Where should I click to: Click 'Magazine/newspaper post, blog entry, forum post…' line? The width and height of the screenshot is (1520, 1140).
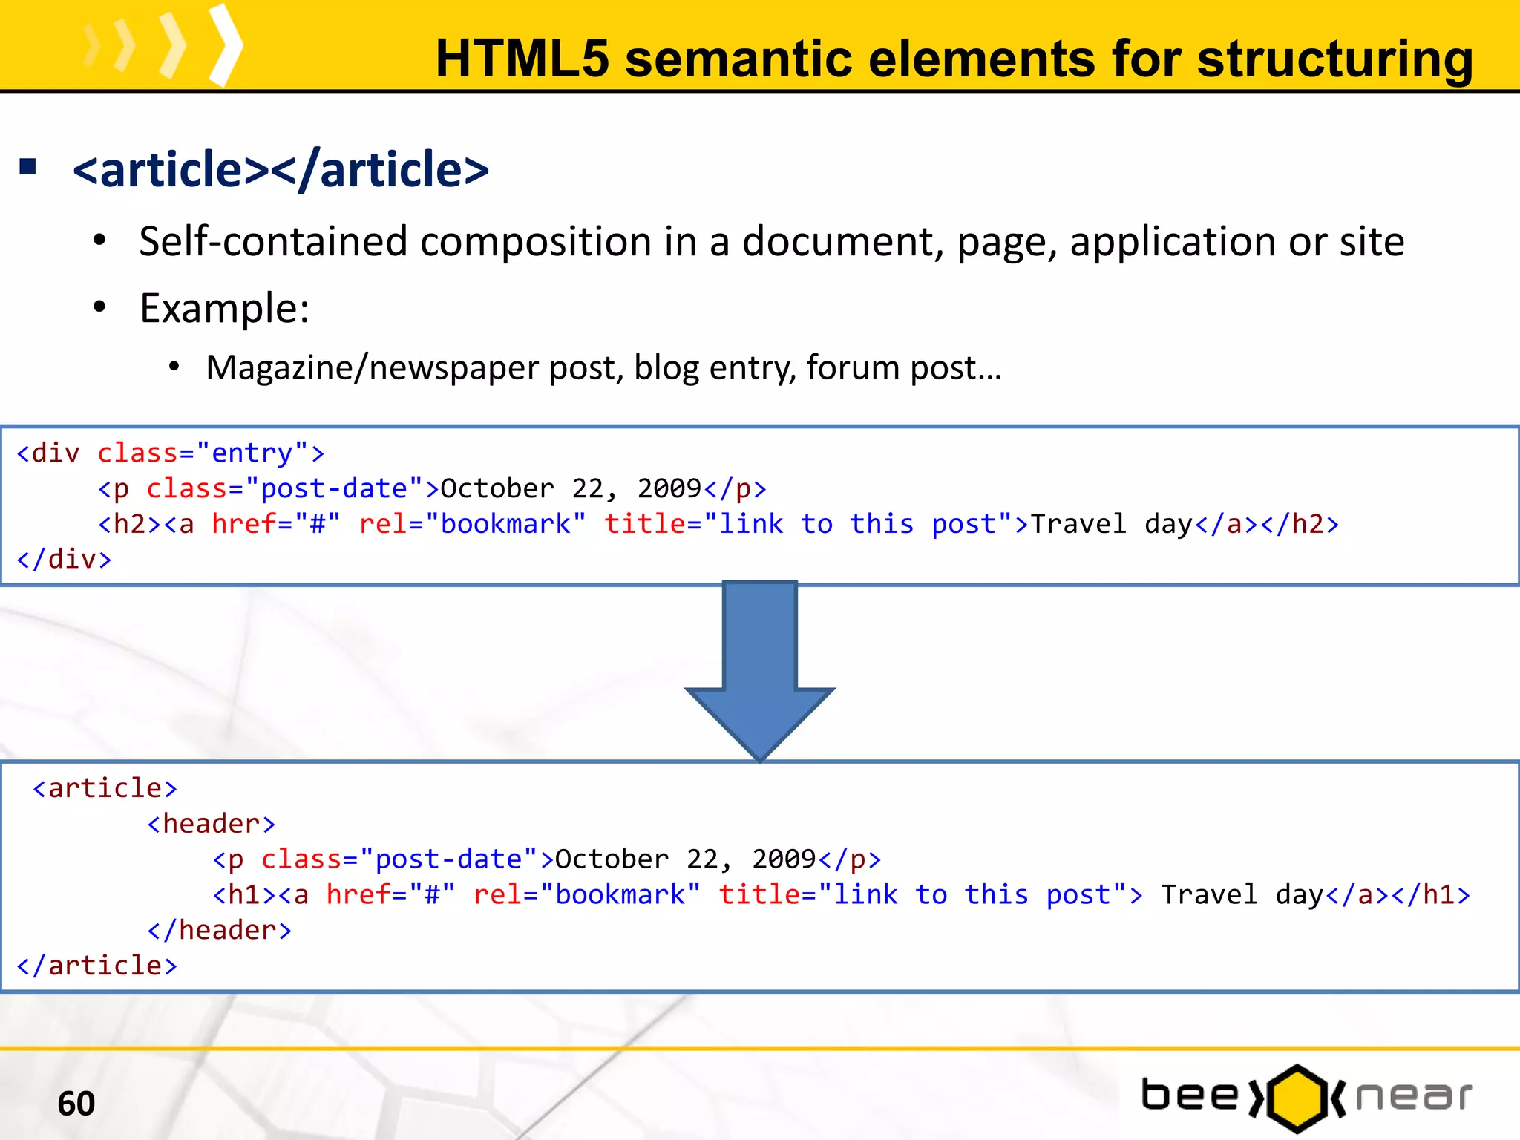(x=604, y=368)
